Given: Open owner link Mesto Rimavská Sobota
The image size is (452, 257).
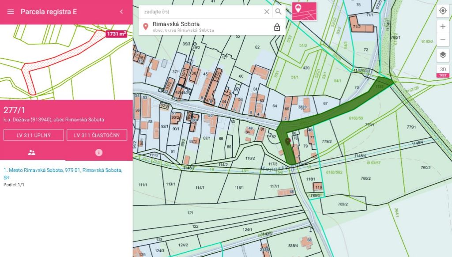Looking at the screenshot, I should [x=63, y=170].
